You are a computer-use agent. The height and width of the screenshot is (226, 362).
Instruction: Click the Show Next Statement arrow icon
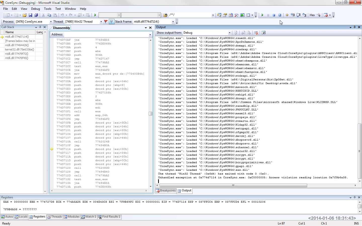(287, 15)
